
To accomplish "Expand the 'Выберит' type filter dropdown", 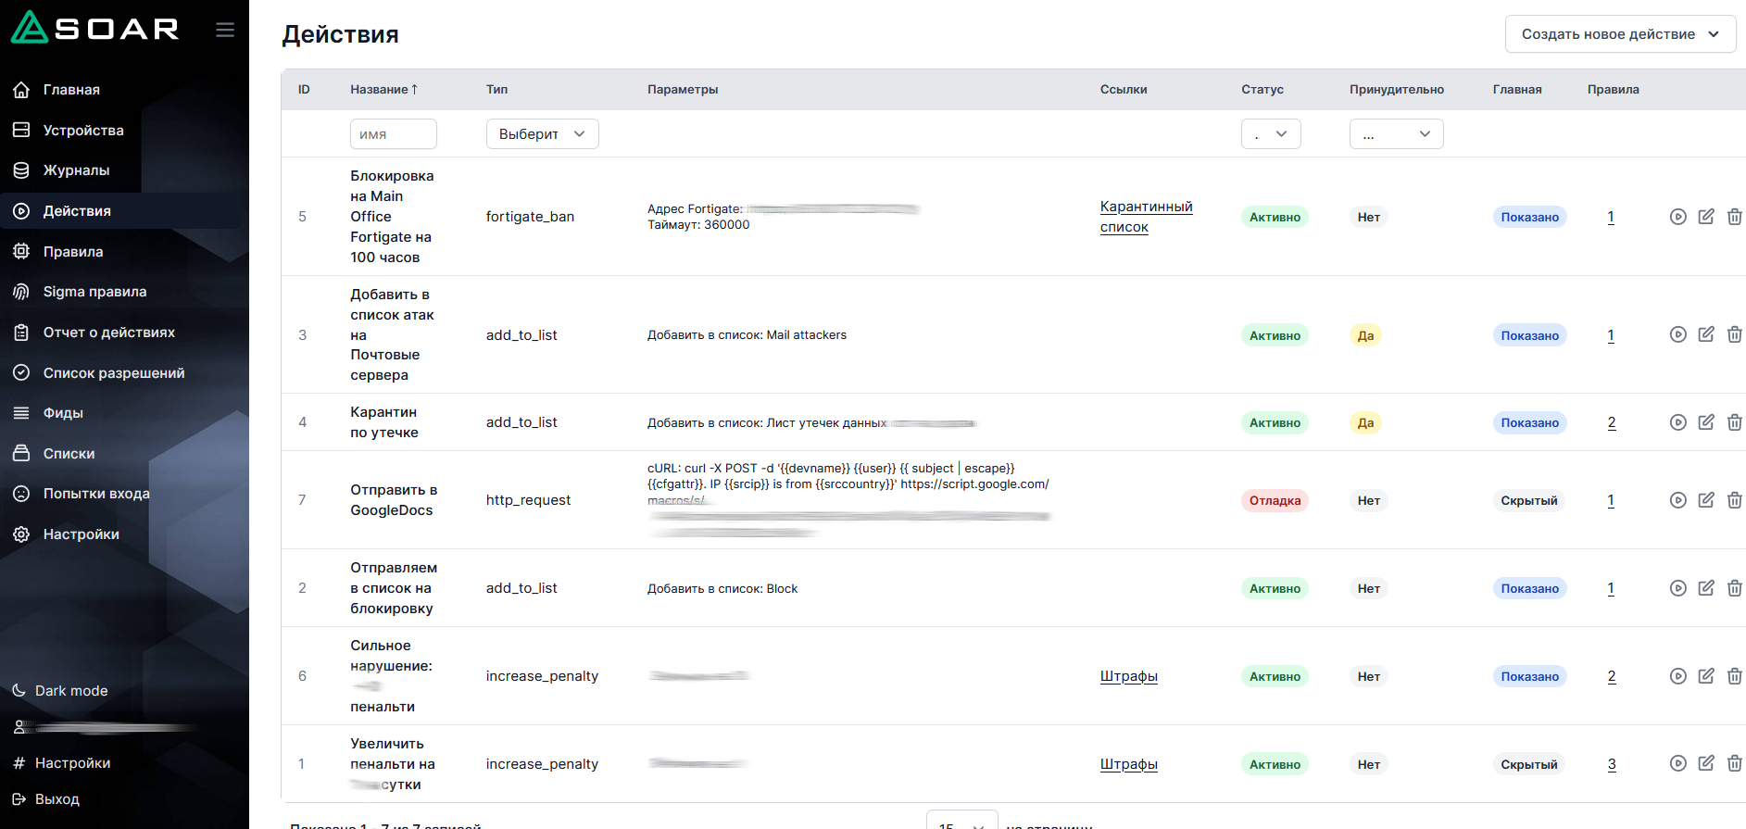I will click(x=542, y=134).
